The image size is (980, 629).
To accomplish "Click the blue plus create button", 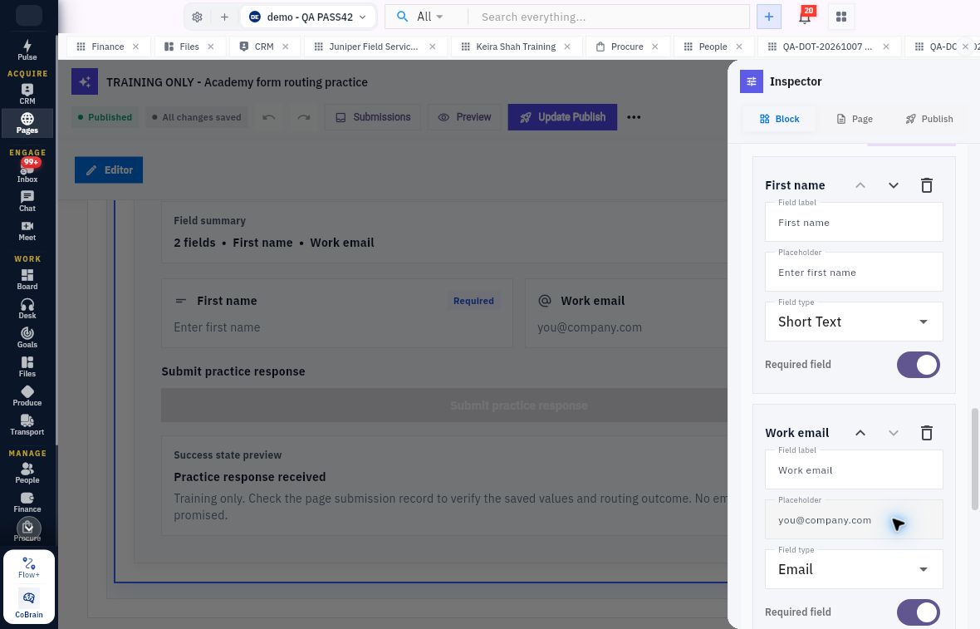I will [x=769, y=17].
